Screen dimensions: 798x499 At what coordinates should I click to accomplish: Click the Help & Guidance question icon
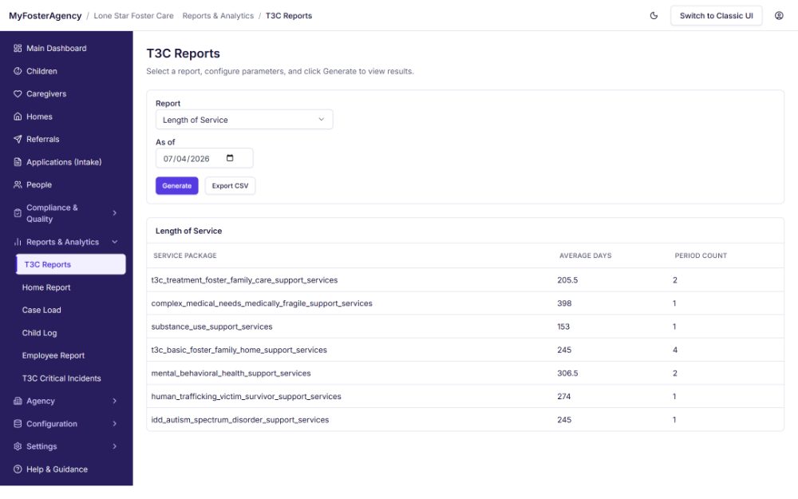[18, 469]
